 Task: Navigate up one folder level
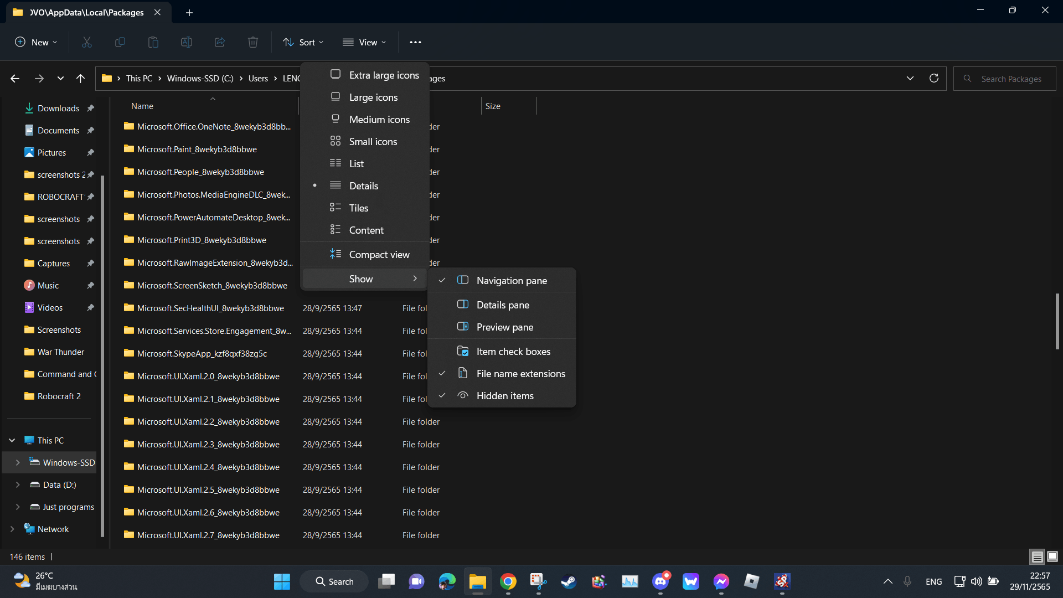click(80, 78)
